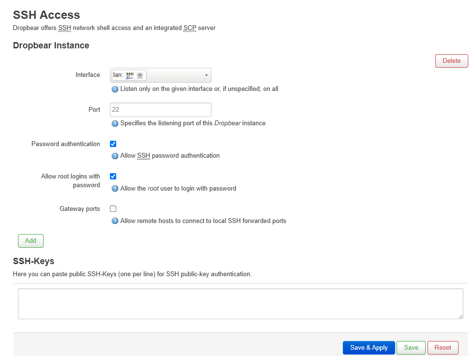This screenshot has height=356, width=476.
Task: Enable the Gateway ports checkbox
Action: click(113, 208)
